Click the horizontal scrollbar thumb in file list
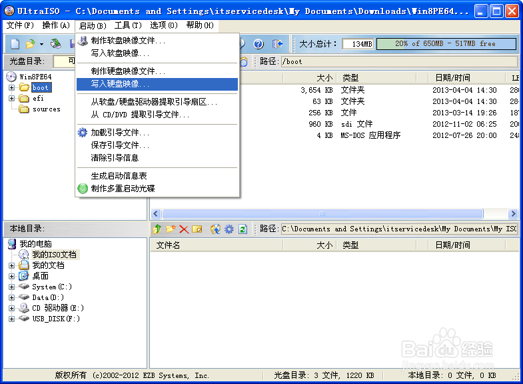The height and width of the screenshot is (384, 523). [x=322, y=213]
